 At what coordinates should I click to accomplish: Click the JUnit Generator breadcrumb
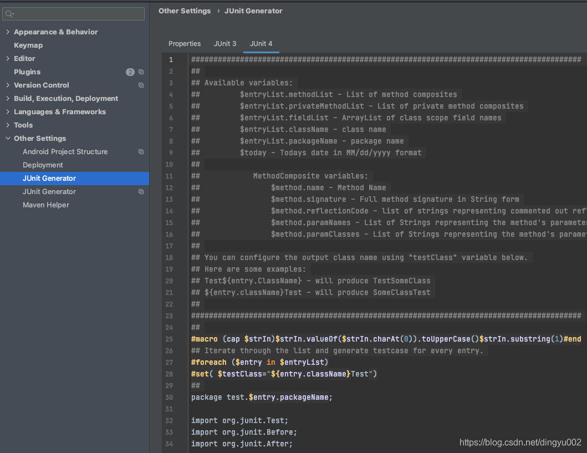253,11
